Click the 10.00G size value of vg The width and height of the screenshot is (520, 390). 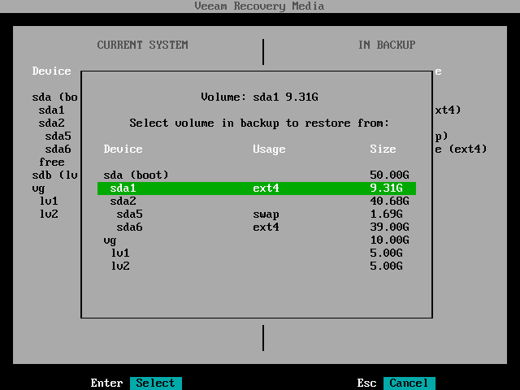point(389,240)
